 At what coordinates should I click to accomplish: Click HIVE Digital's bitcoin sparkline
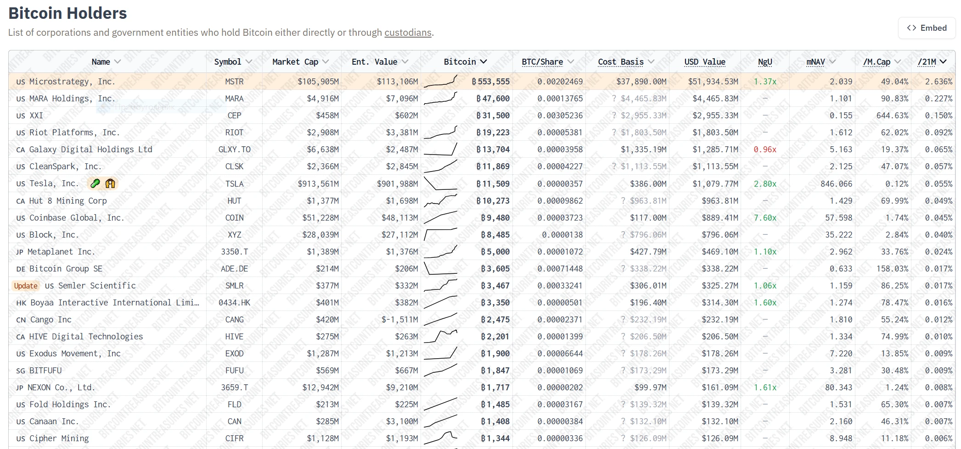point(440,337)
